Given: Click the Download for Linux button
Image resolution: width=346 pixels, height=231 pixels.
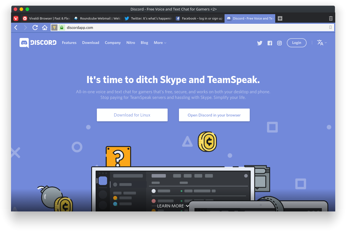Looking at the screenshot, I should pos(132,115).
